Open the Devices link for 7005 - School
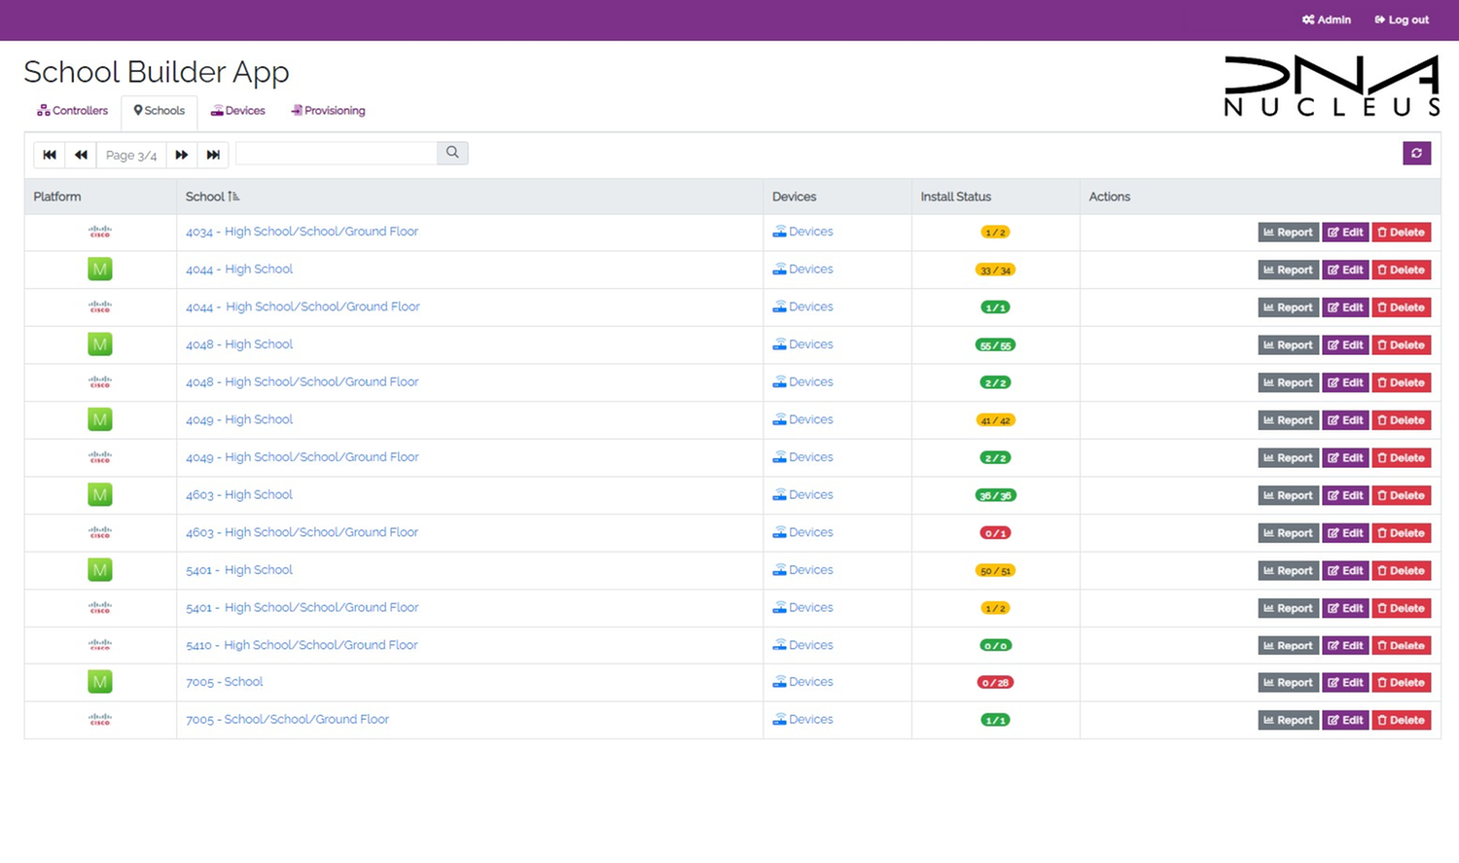 tap(802, 682)
